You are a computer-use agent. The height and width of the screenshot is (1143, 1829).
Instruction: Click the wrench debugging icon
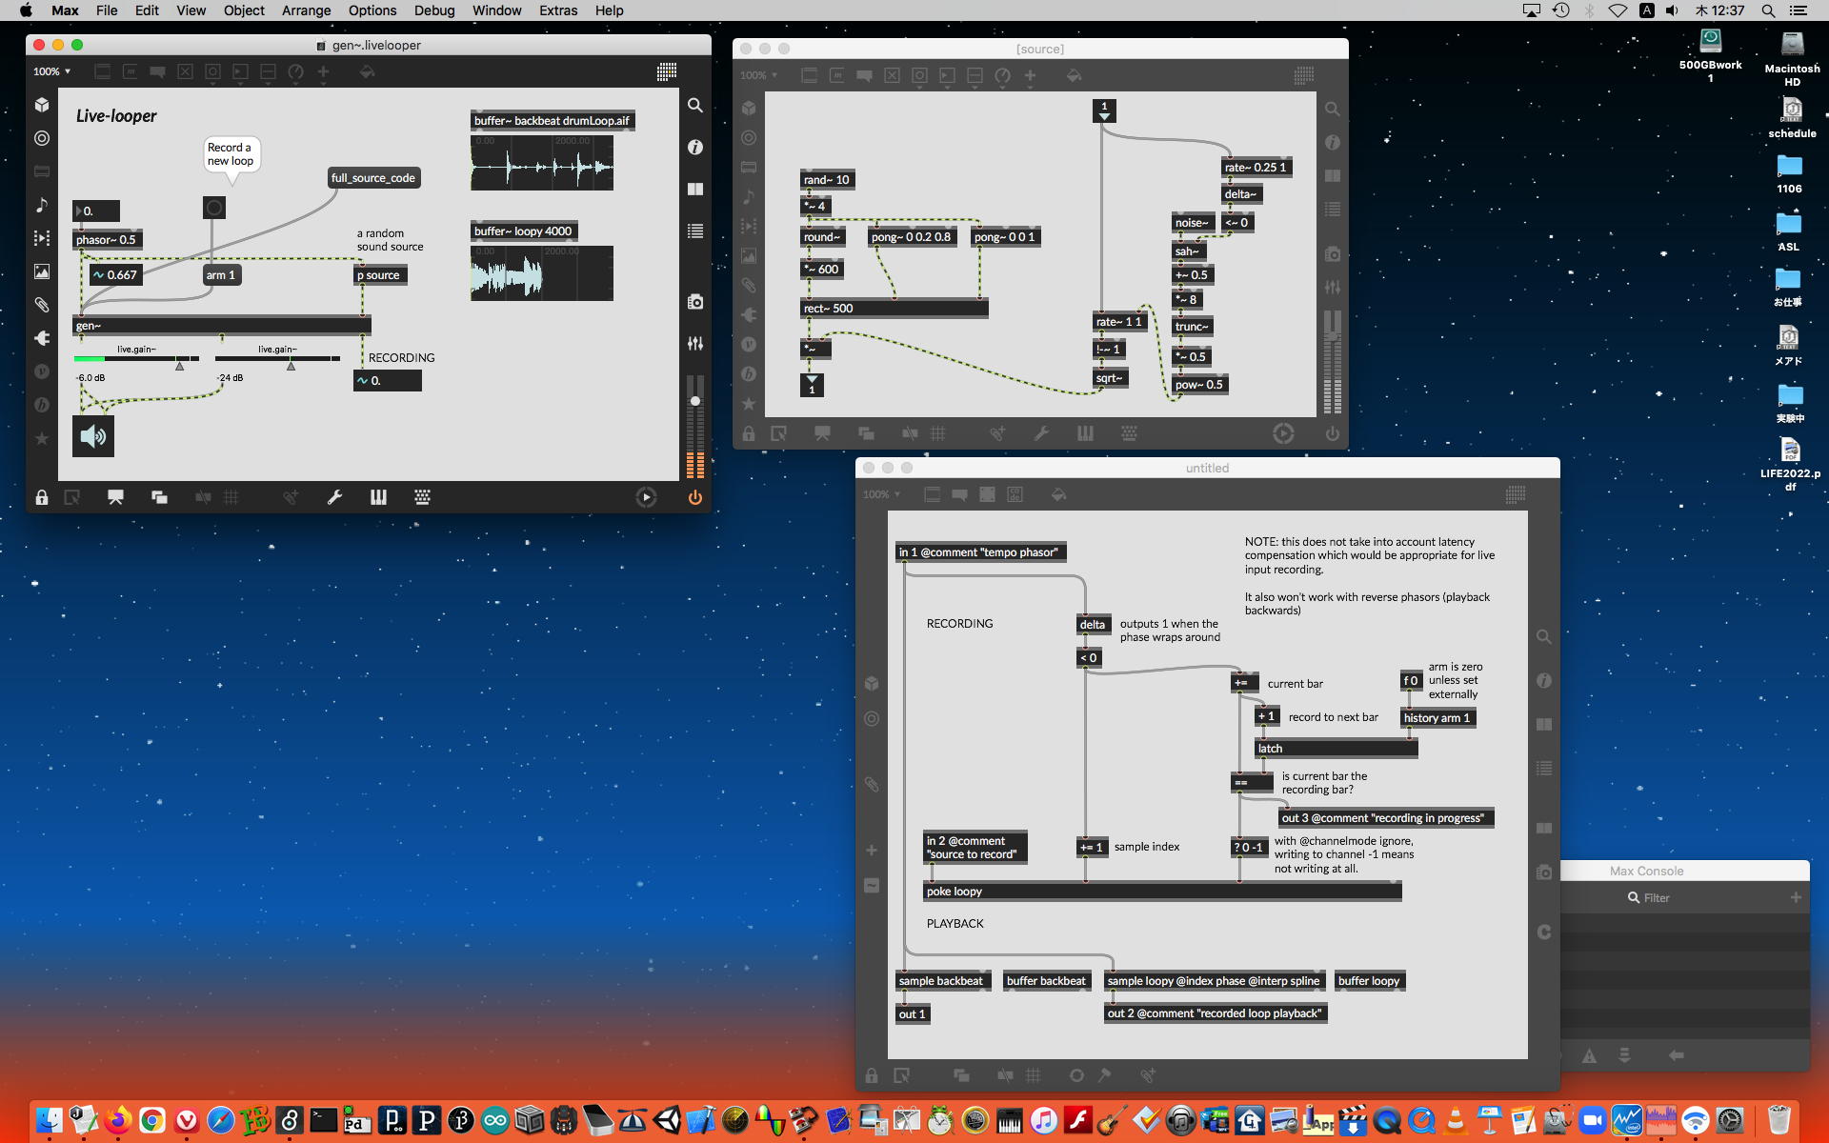coord(334,497)
